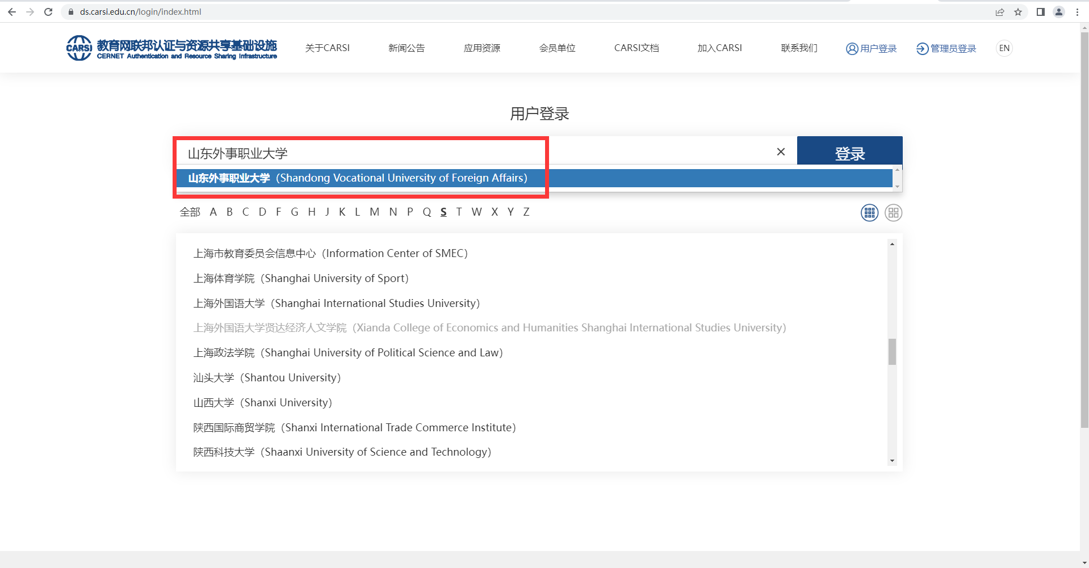Switch to large tile view
Image resolution: width=1089 pixels, height=568 pixels.
[x=893, y=213]
